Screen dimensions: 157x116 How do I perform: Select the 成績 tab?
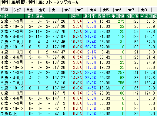(x=6, y=10)
